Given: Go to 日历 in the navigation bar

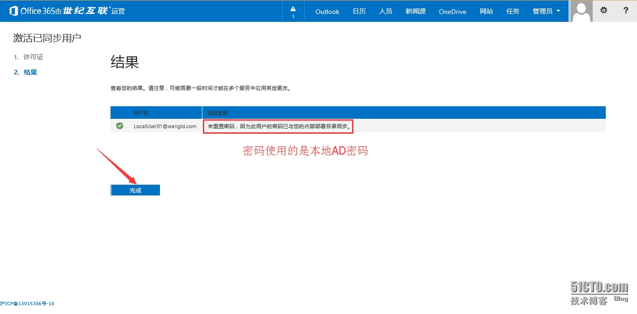Looking at the screenshot, I should 359,12.
